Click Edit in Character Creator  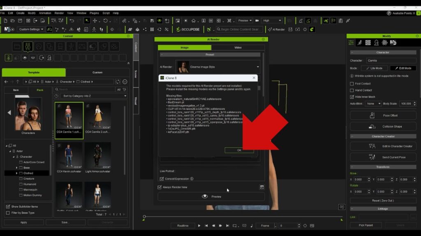[x=383, y=146]
